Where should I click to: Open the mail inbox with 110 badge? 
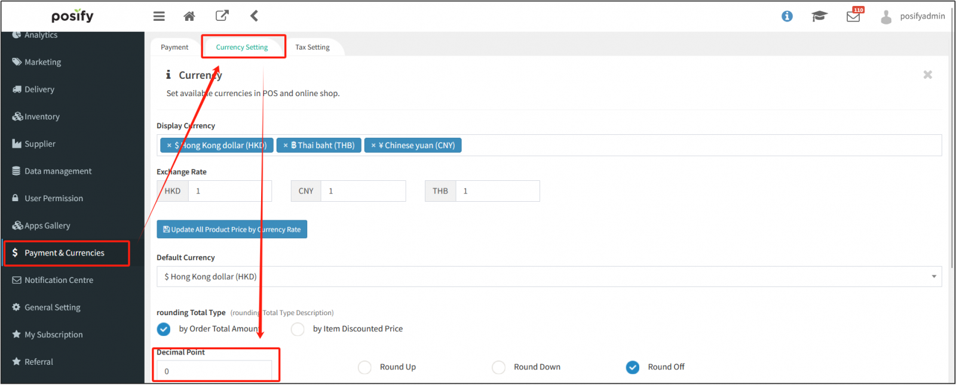pyautogui.click(x=853, y=16)
